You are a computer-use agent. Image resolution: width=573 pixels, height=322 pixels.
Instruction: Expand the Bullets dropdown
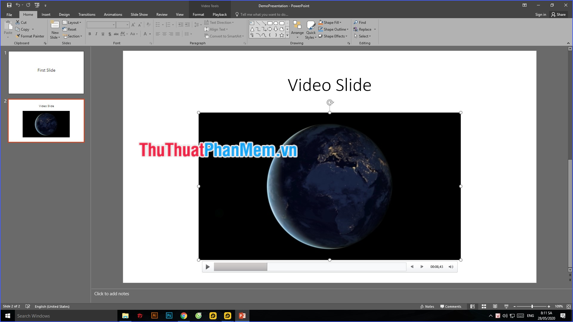(x=163, y=25)
